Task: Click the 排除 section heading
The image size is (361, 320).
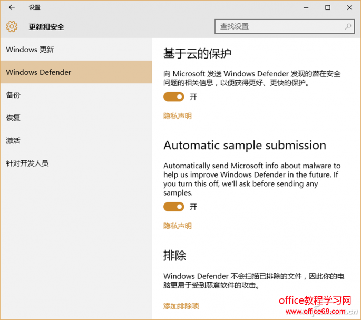Action: pos(175,256)
